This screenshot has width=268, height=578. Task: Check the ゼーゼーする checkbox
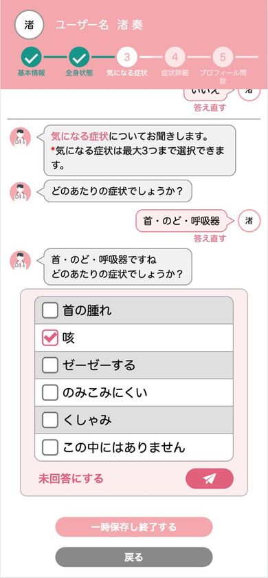point(50,365)
